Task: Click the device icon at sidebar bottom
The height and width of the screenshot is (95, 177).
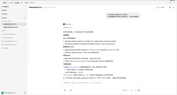Action: (x=25, y=93)
